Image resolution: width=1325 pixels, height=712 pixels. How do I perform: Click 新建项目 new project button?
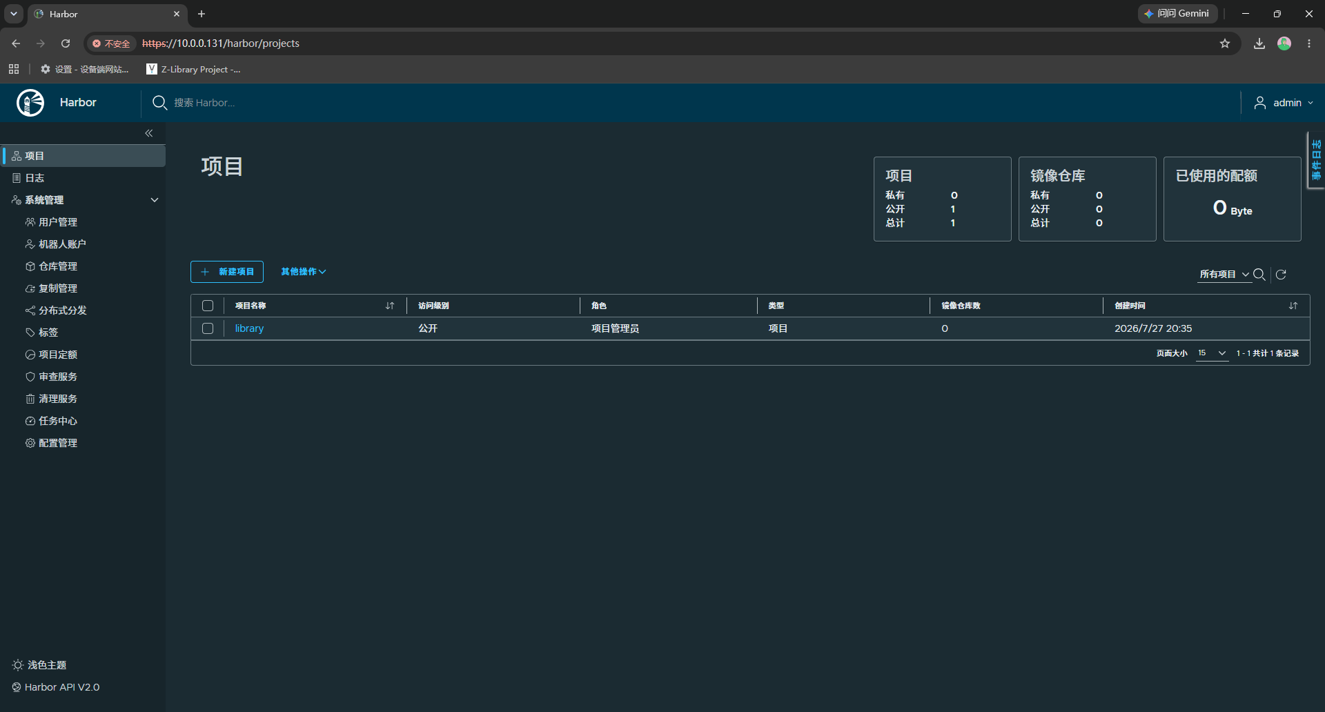pos(227,272)
